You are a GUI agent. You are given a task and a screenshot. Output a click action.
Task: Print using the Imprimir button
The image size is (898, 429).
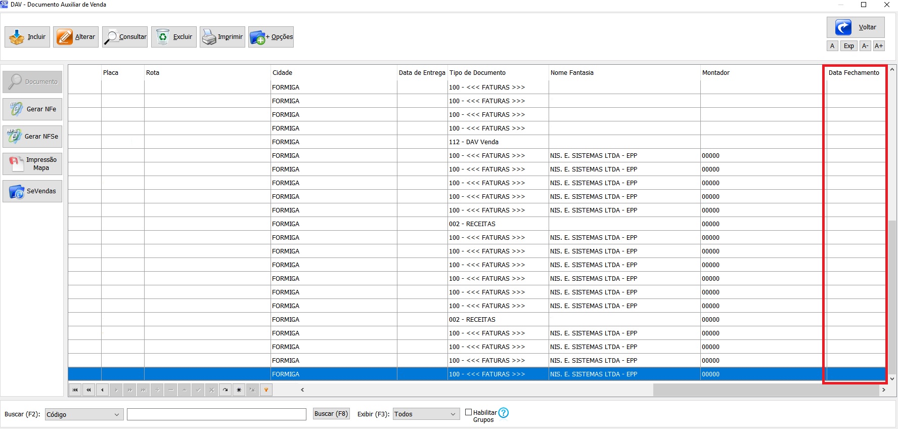tap(222, 37)
